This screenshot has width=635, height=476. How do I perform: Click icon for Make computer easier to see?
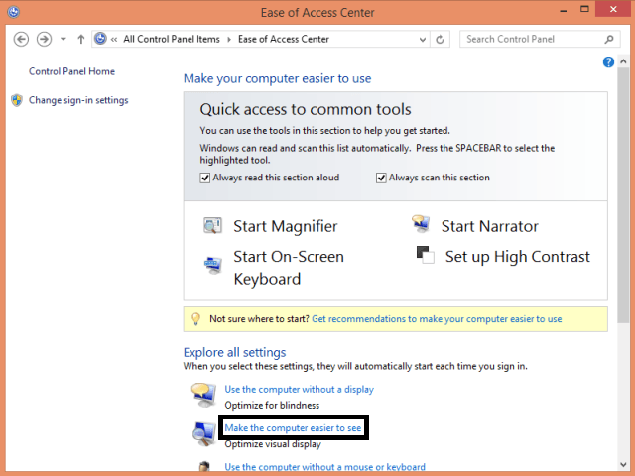tap(204, 433)
